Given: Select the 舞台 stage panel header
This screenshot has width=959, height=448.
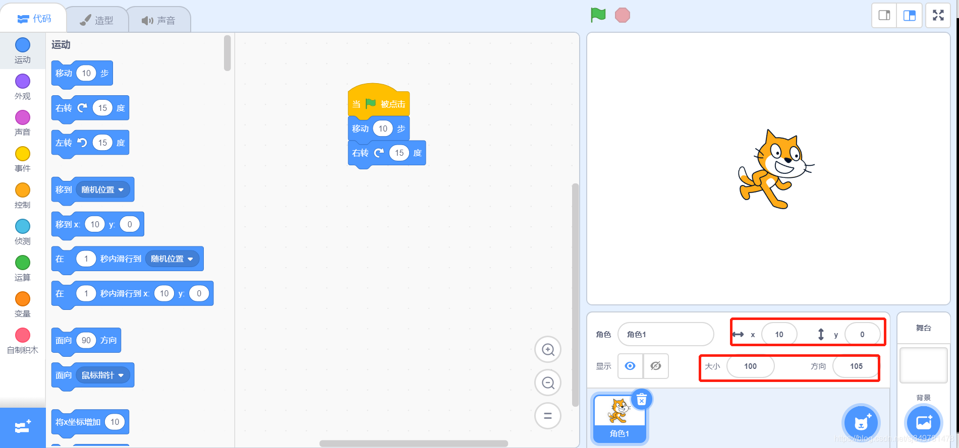Looking at the screenshot, I should [x=924, y=328].
